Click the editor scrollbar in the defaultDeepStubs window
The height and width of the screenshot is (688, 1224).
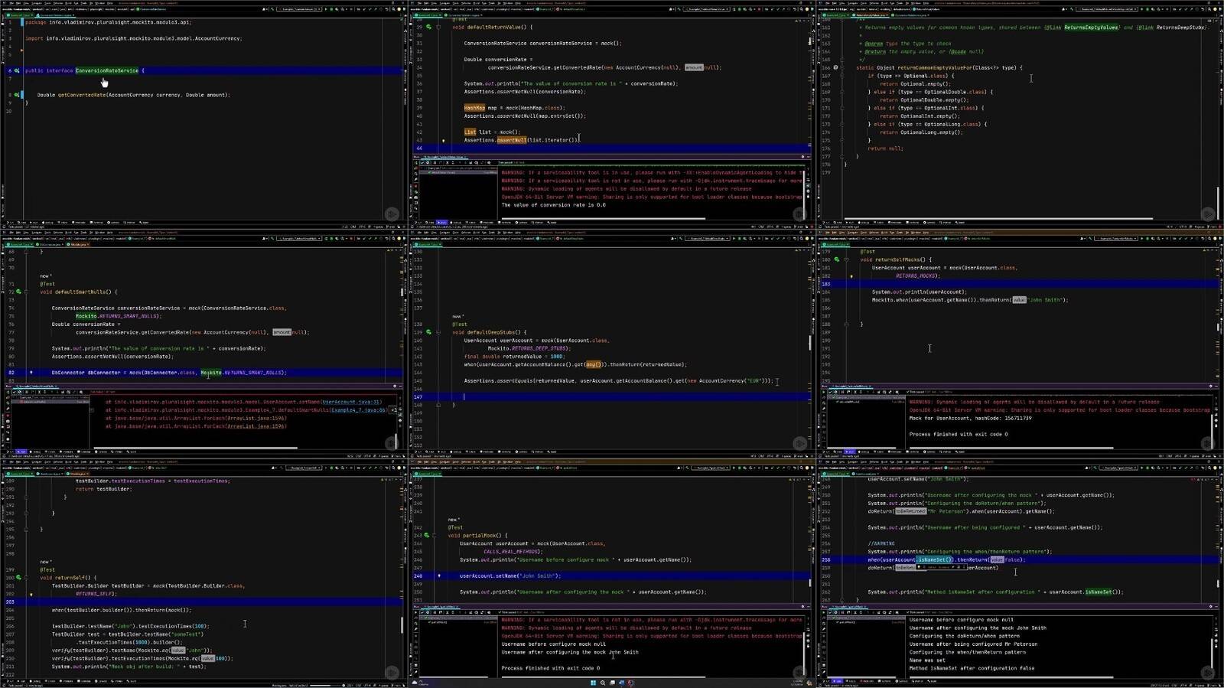coord(810,343)
